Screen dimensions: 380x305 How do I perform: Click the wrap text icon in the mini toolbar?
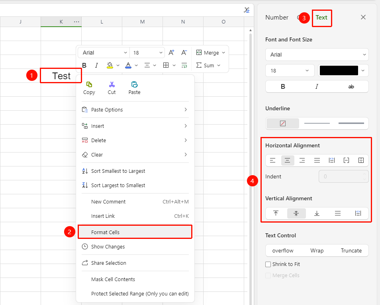[x=184, y=65]
